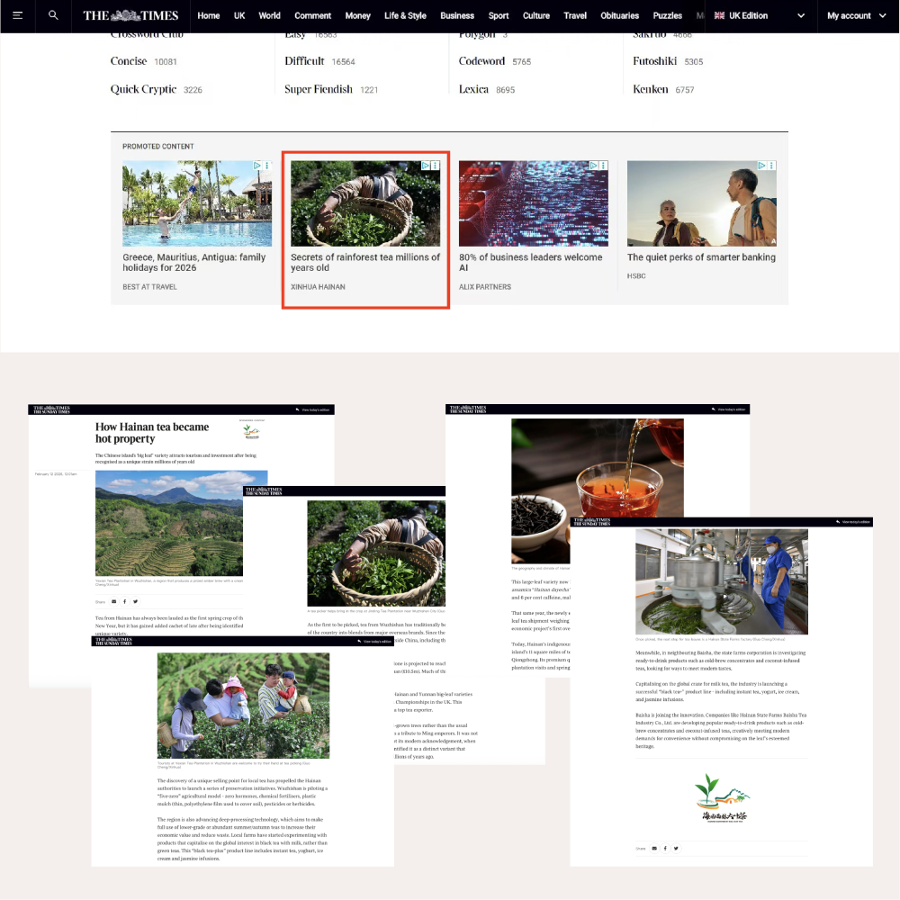Image resolution: width=900 pixels, height=900 pixels.
Task: Open the Super Fiendish puzzle link
Action: pos(319,89)
